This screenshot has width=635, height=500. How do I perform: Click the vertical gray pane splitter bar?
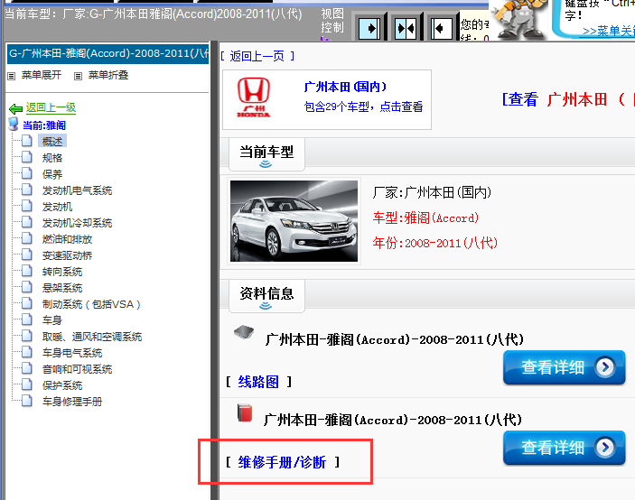(x=215, y=270)
